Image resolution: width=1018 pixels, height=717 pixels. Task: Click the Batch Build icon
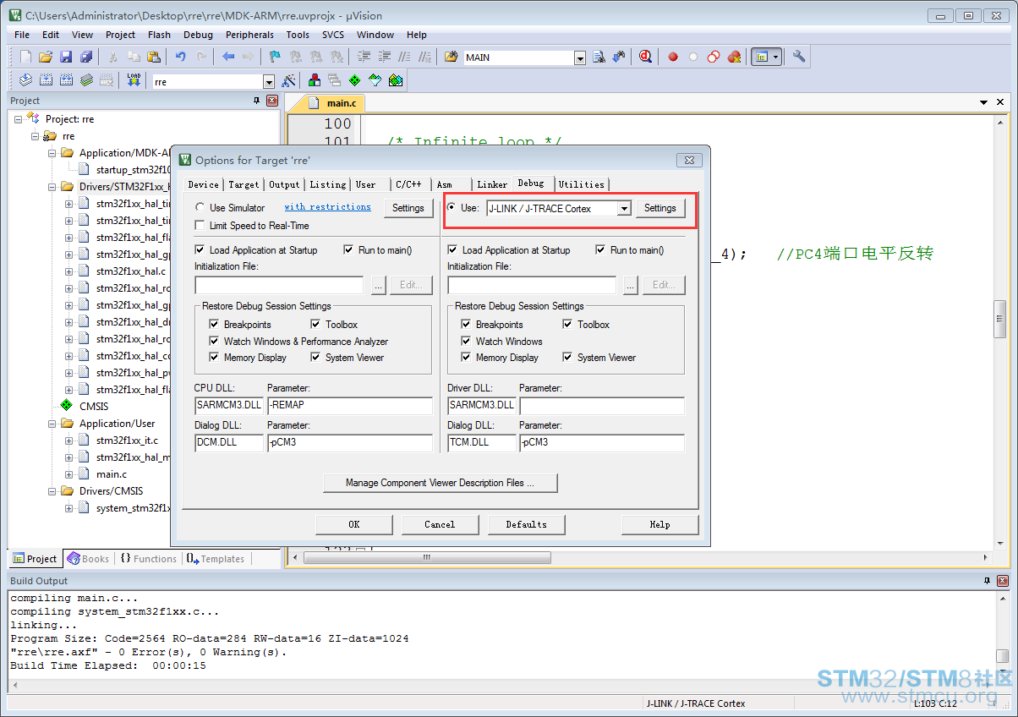pos(86,80)
